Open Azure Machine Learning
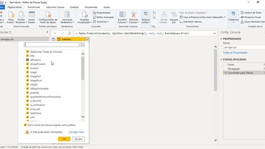The width and height of the screenshot is (265, 149). pyautogui.click(x=253, y=22)
